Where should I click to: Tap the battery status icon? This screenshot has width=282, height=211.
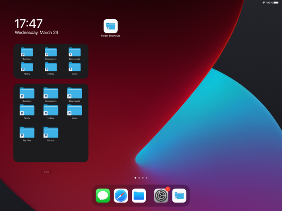(x=276, y=2)
